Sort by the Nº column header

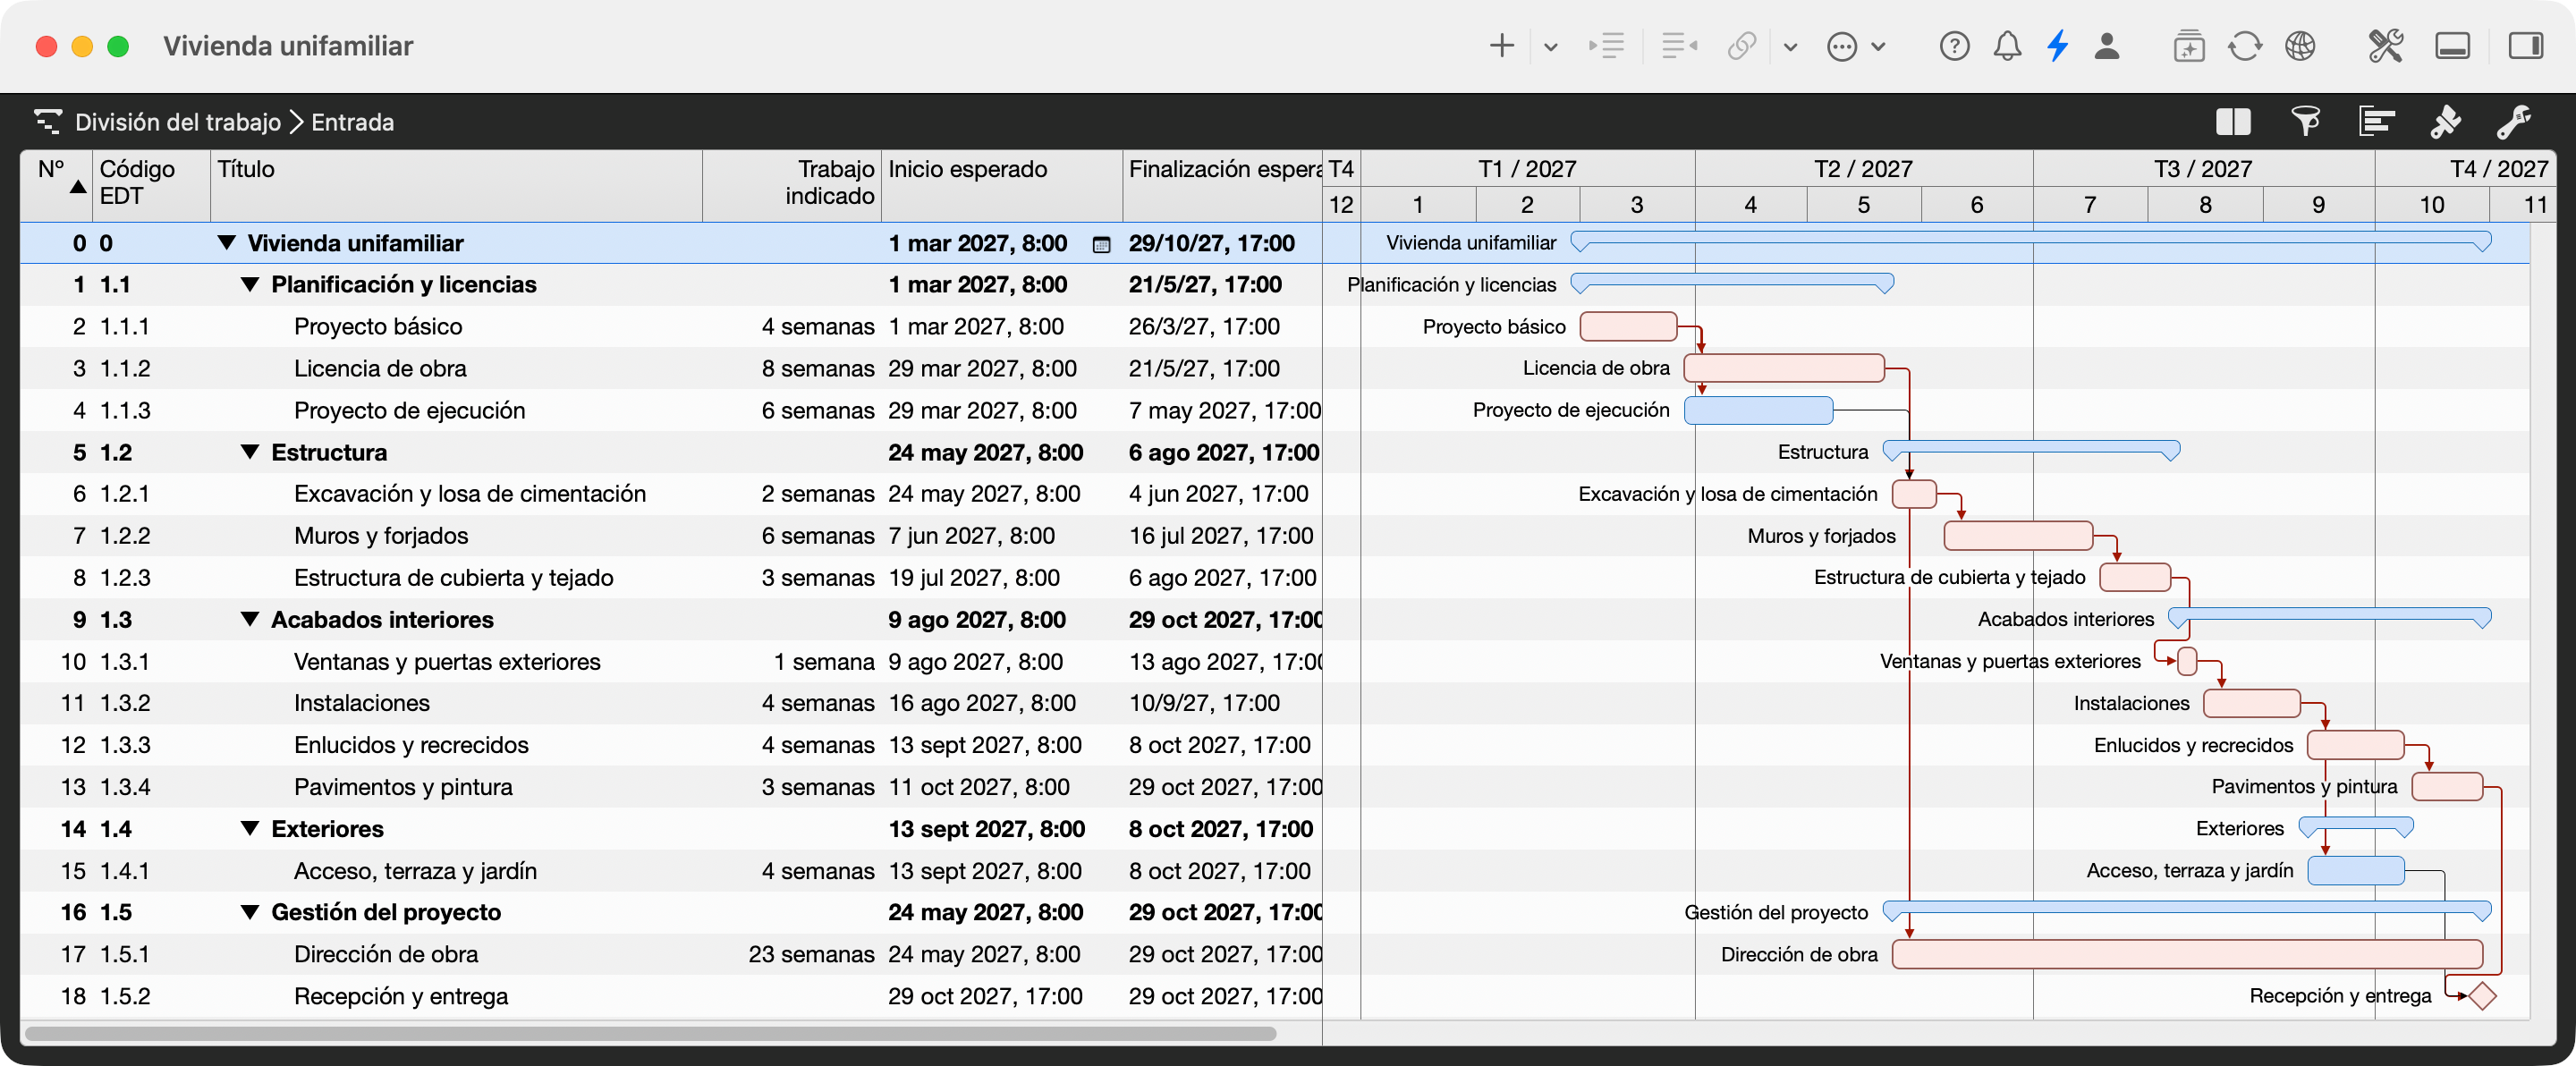coord(57,185)
